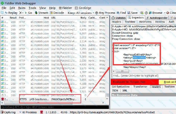This screenshot has height=114, width=176.
Task: Select the WebForms inspector tab
Action: (145, 22)
